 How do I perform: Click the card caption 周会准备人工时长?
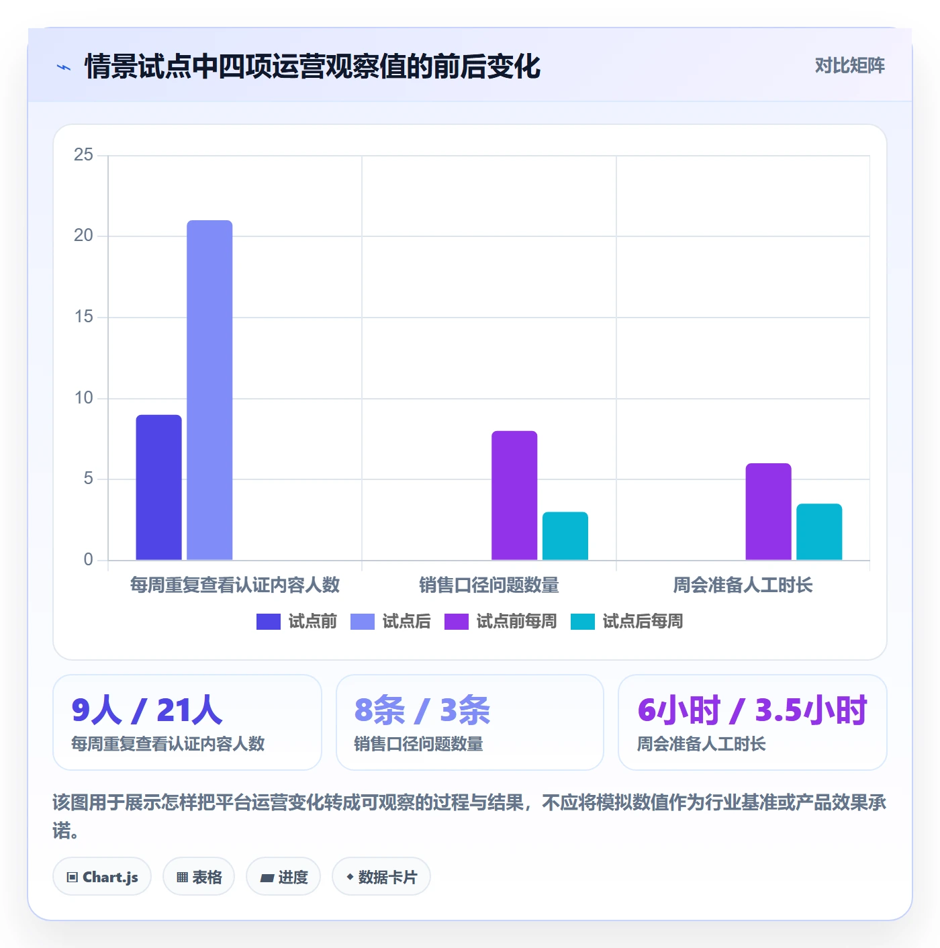coord(702,744)
